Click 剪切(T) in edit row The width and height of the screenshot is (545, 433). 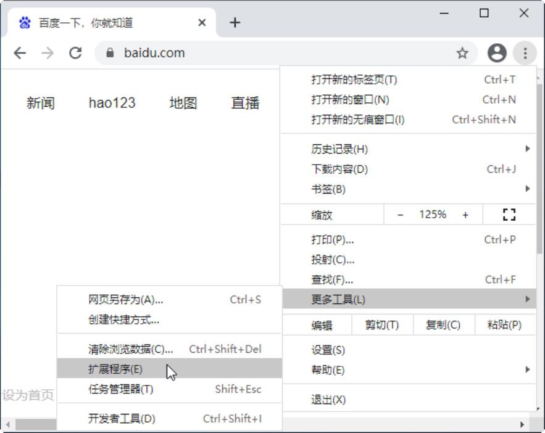coord(382,325)
